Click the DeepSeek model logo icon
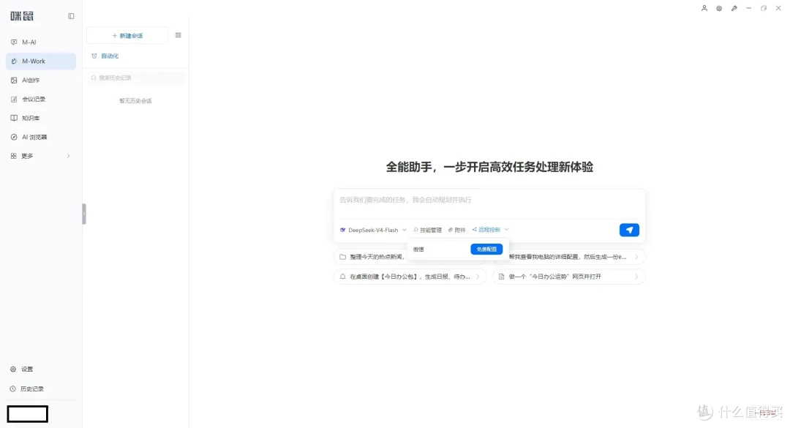Image resolution: width=790 pixels, height=428 pixels. tap(342, 230)
